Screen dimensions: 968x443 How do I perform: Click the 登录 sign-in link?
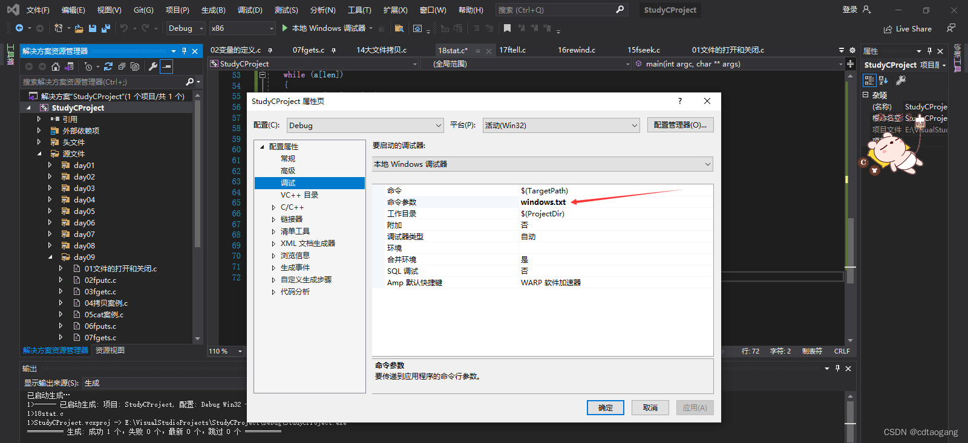[850, 10]
